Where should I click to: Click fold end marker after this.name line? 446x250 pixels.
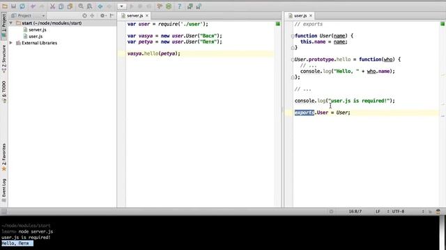(x=293, y=48)
